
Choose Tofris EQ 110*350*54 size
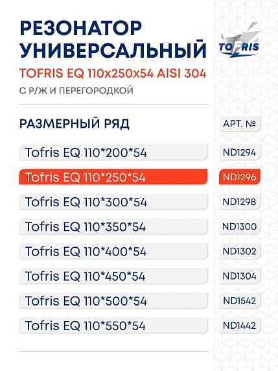coord(113,226)
